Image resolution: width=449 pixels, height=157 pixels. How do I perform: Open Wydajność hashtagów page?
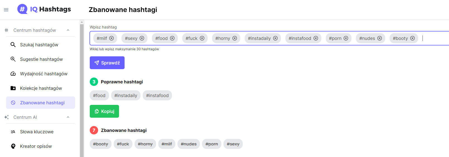click(43, 74)
